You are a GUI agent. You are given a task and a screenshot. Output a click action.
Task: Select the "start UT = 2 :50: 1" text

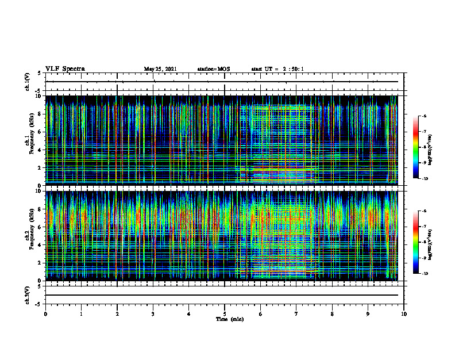pyautogui.click(x=277, y=69)
